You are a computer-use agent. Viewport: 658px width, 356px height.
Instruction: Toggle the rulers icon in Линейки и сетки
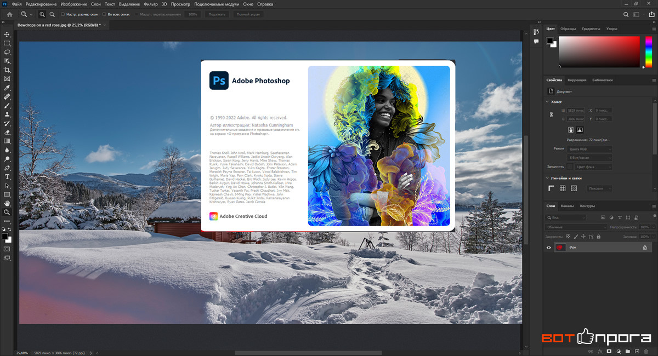click(x=552, y=188)
